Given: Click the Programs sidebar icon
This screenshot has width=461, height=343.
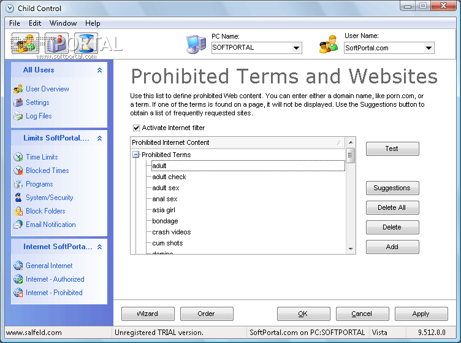Looking at the screenshot, I should click(x=18, y=184).
